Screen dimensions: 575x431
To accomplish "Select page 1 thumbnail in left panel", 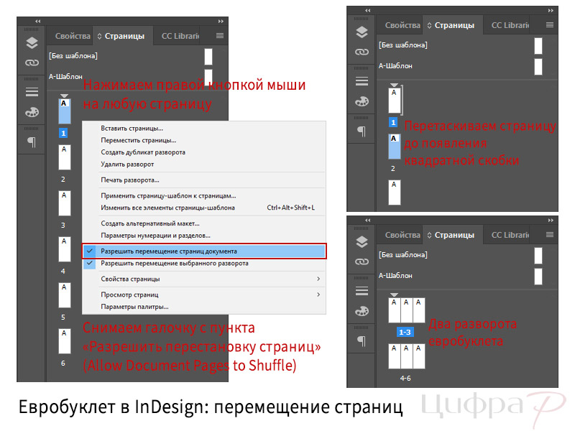I will [x=65, y=111].
